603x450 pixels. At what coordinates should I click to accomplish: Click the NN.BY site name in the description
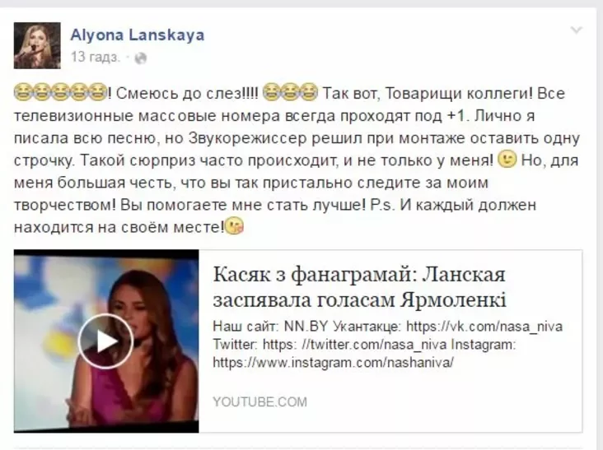pyautogui.click(x=306, y=327)
